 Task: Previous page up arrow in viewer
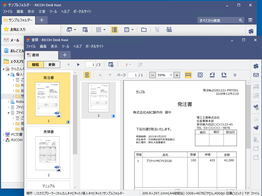(x=100, y=75)
